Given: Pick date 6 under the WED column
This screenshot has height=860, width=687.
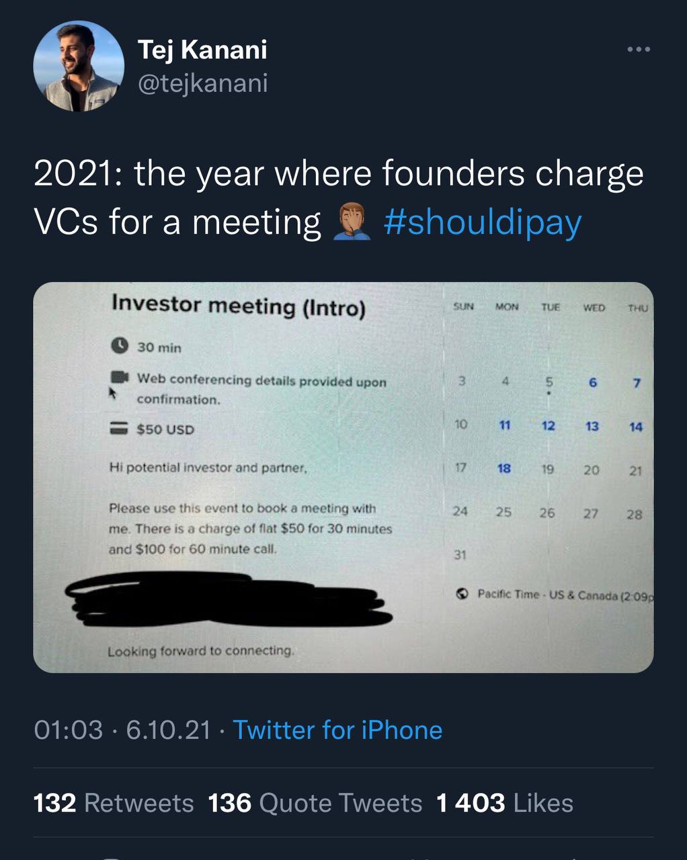Looking at the screenshot, I should [592, 382].
